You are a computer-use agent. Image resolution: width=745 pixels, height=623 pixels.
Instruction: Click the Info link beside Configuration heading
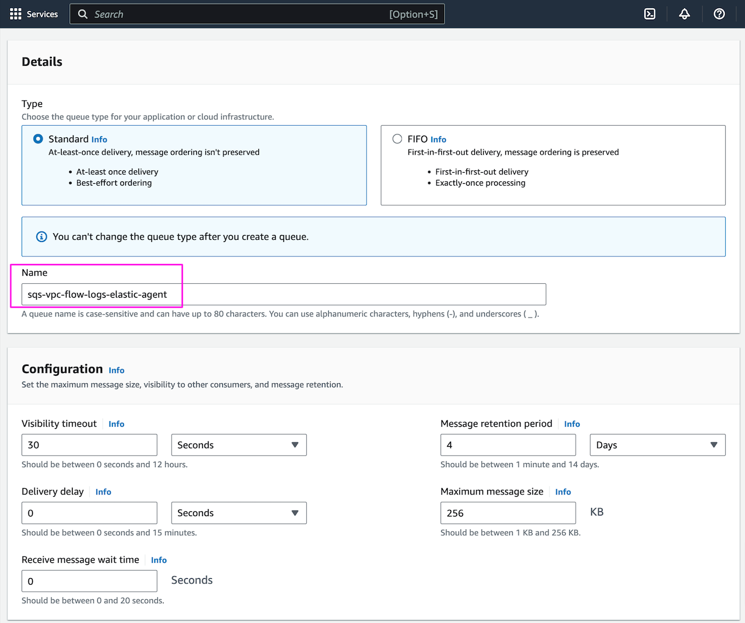116,370
